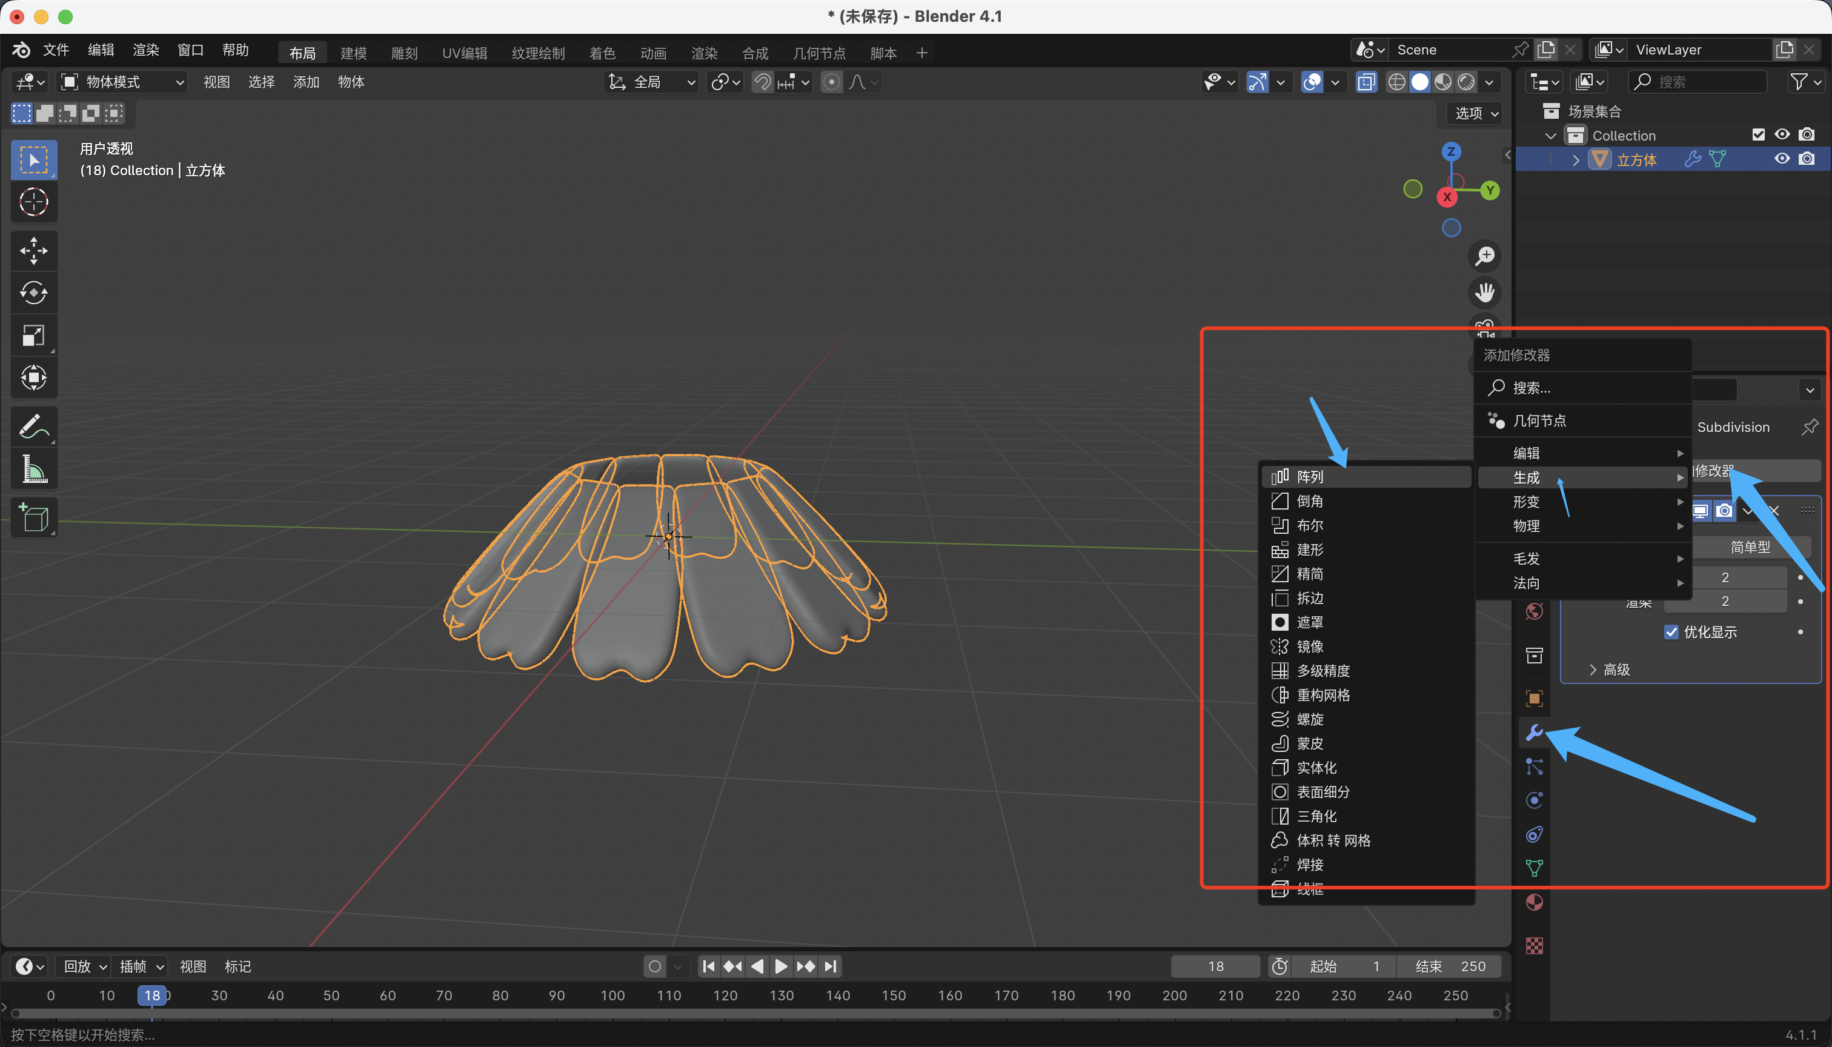
Task: Select the Measure ruler tool
Action: [33, 469]
